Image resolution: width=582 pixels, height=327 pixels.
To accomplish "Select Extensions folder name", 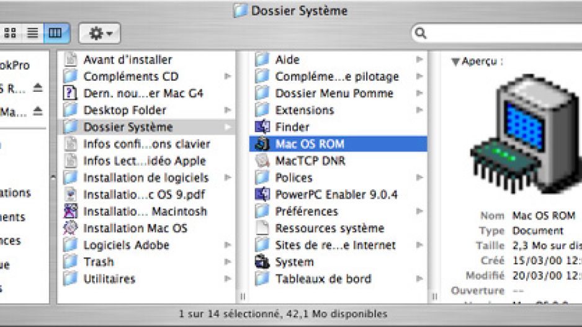I will tap(305, 110).
